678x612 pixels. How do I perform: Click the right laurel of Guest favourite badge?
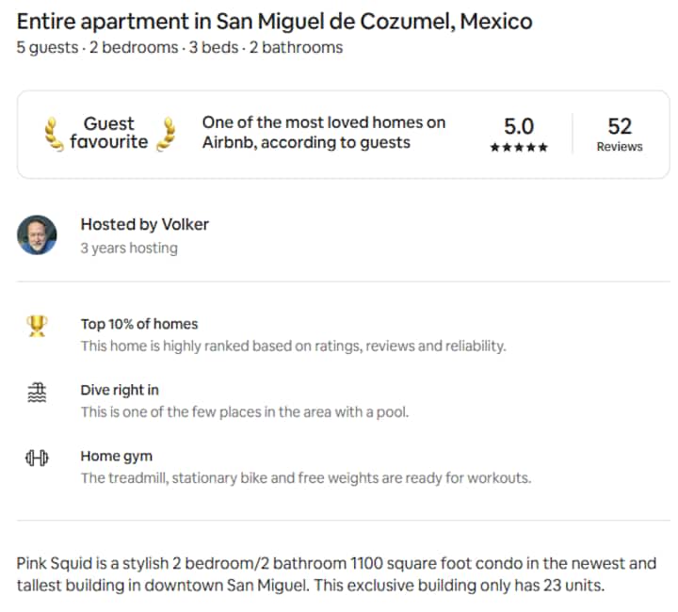tap(166, 133)
